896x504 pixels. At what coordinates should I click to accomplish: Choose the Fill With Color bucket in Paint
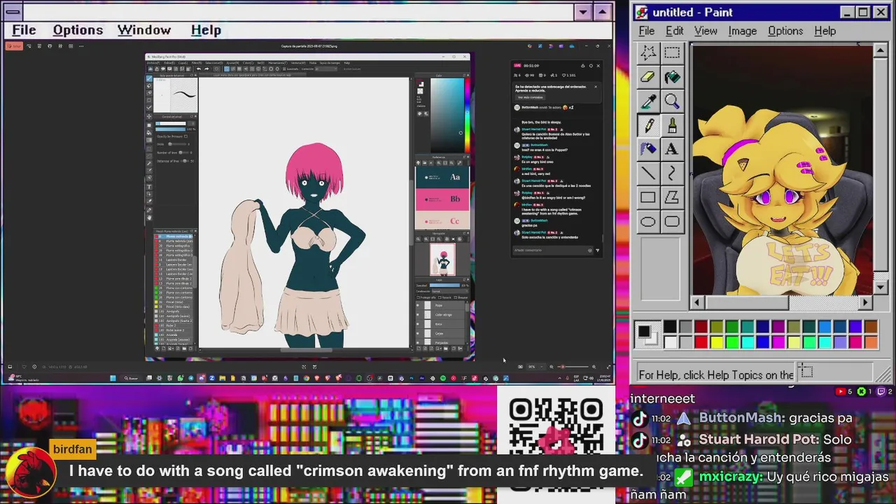(672, 77)
